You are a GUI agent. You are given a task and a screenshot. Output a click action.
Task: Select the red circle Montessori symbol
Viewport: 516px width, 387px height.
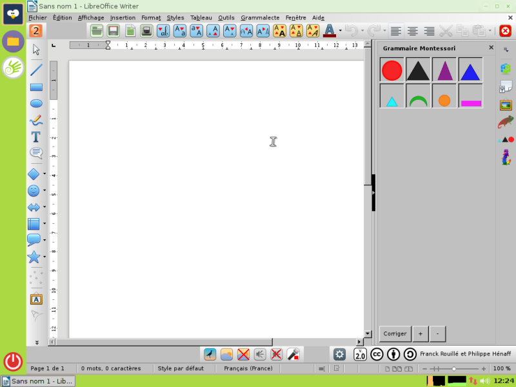[x=392, y=70]
